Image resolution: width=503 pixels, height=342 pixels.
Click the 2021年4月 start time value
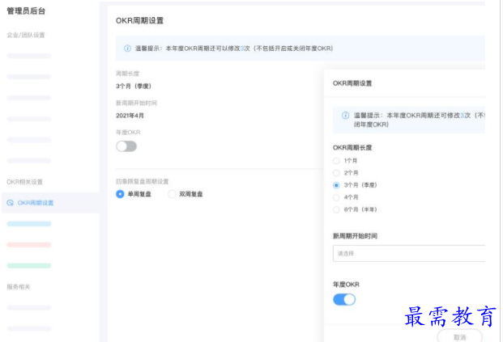(130, 116)
